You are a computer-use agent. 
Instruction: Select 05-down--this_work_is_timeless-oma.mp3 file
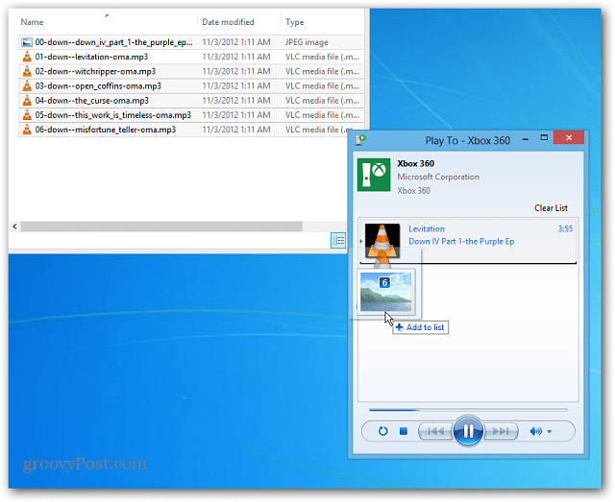pyautogui.click(x=191, y=115)
